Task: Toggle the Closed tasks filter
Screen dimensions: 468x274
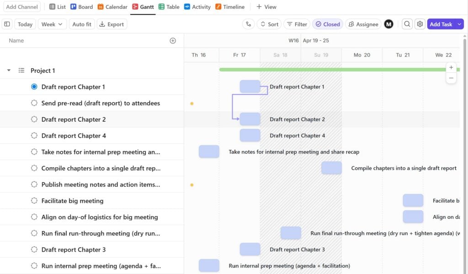Action: tap(328, 24)
